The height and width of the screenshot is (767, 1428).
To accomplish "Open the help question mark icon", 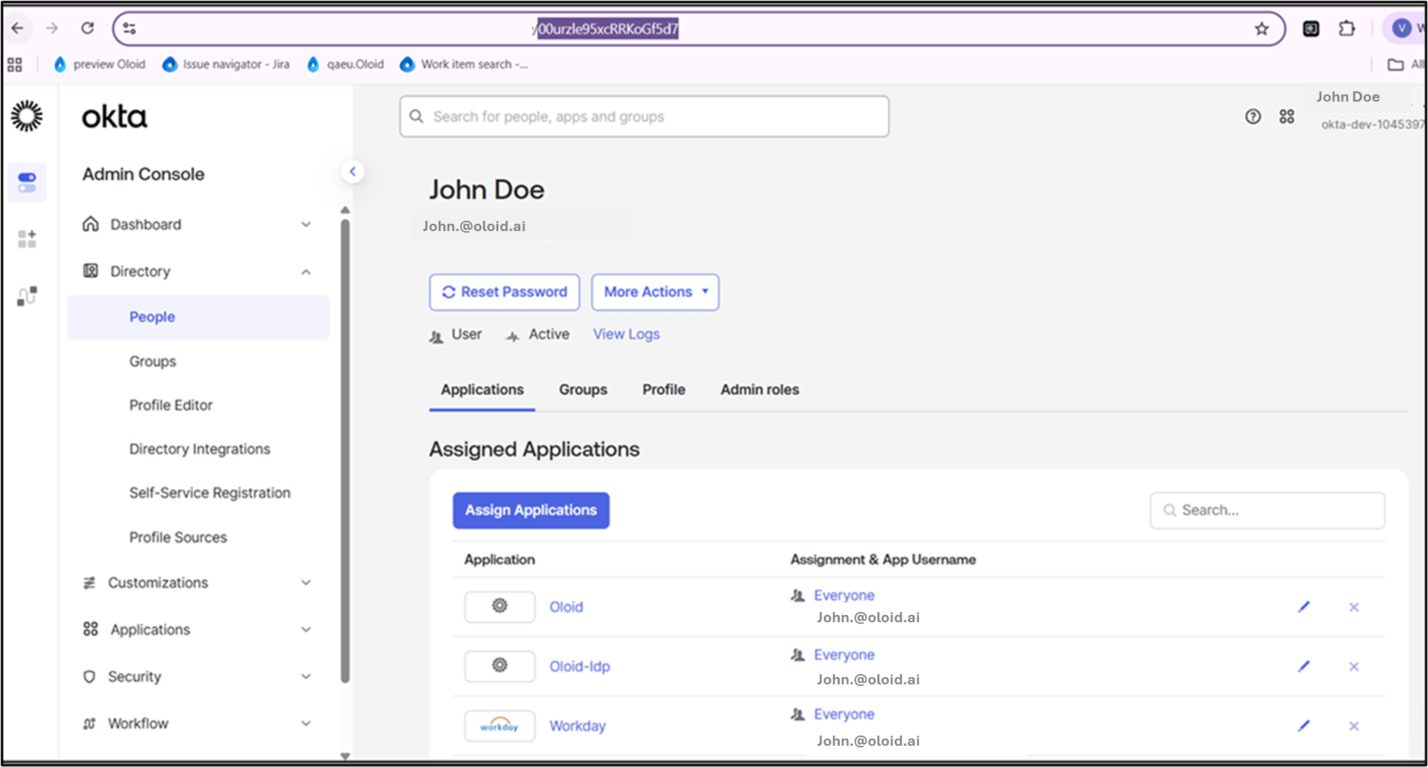I will [x=1253, y=116].
